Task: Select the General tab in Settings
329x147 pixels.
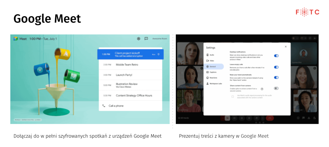Action: pos(214,66)
